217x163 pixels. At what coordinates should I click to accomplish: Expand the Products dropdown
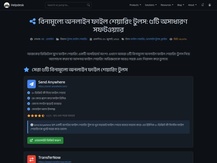[x=135, y=5]
